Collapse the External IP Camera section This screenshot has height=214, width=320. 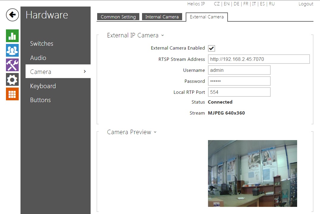163,35
